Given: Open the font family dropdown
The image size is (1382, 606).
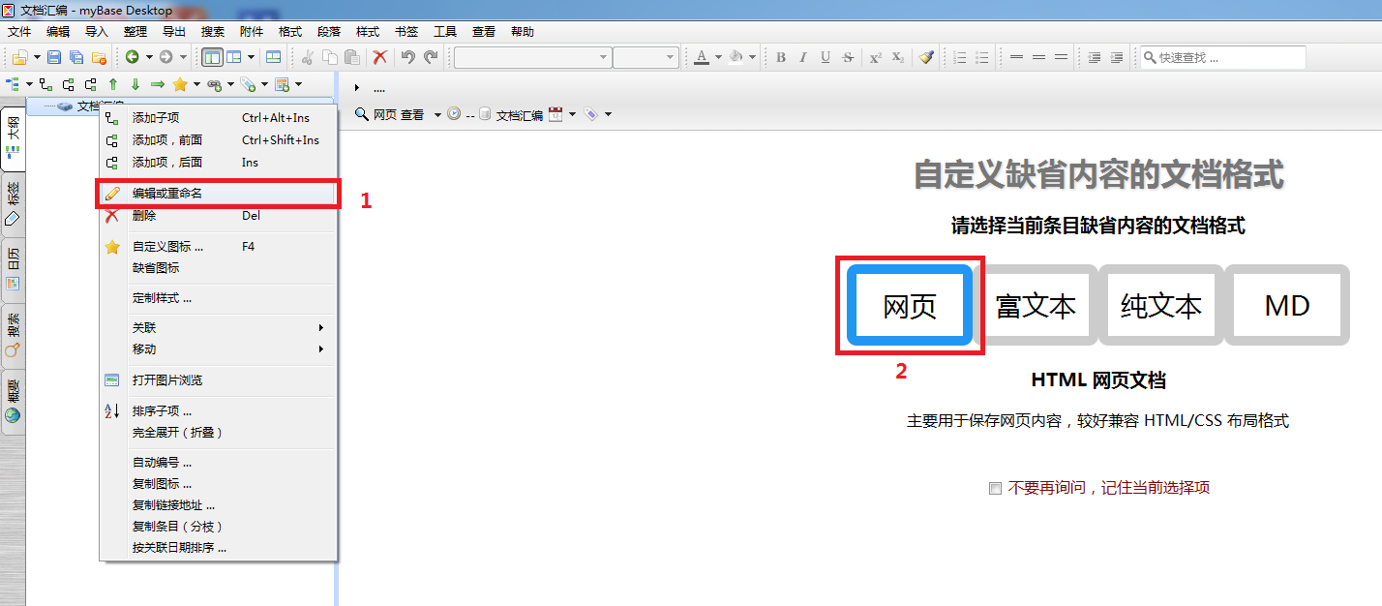Looking at the screenshot, I should point(531,57).
